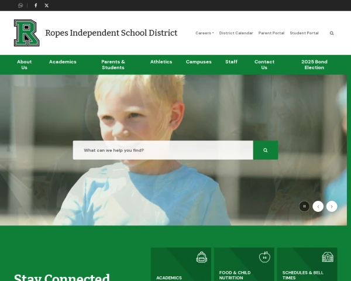Open the header search magnifier icon

pos(332,33)
